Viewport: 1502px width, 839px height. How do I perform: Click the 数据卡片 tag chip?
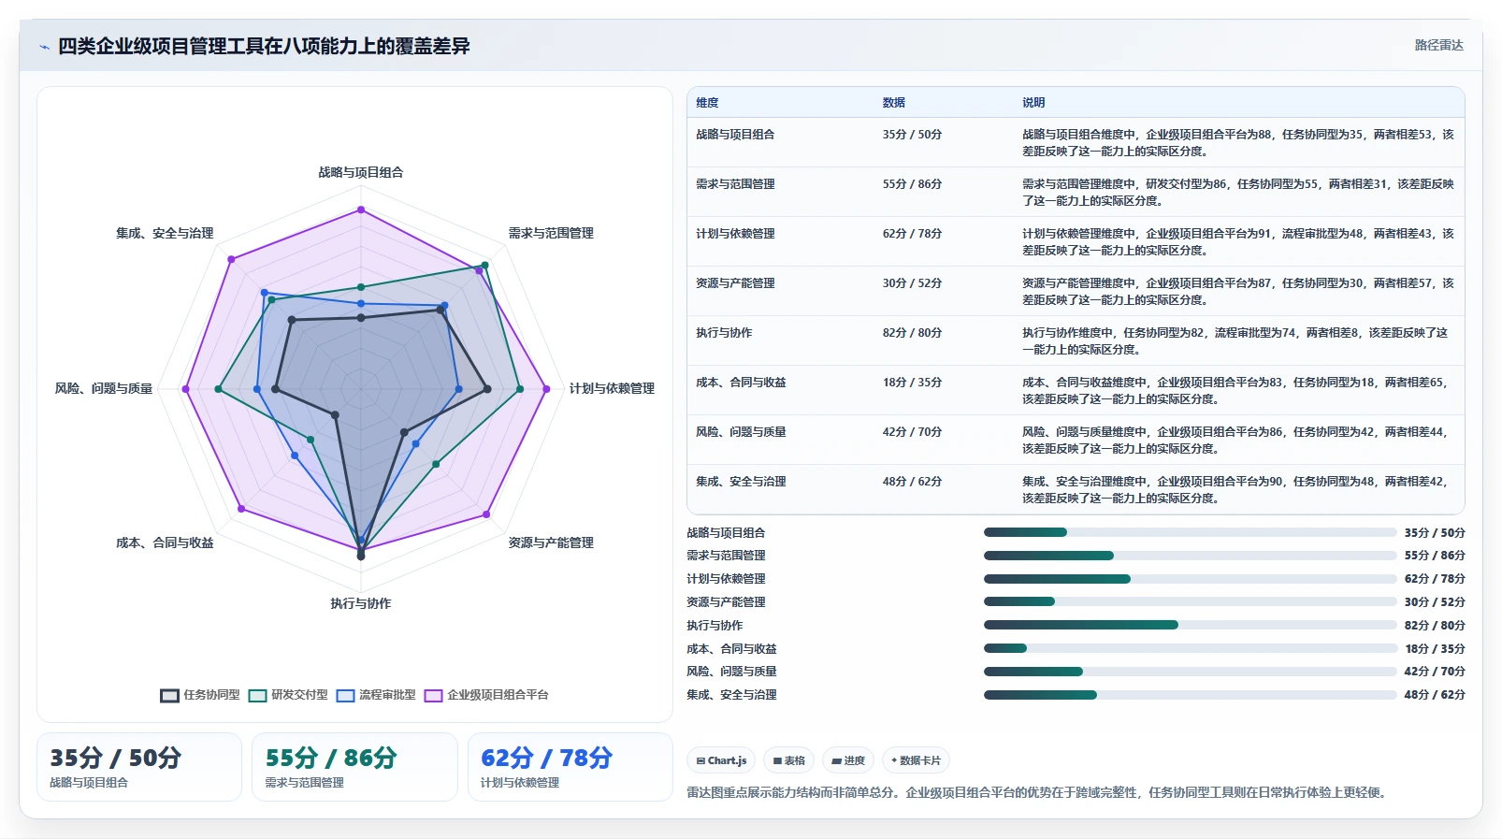click(x=916, y=760)
